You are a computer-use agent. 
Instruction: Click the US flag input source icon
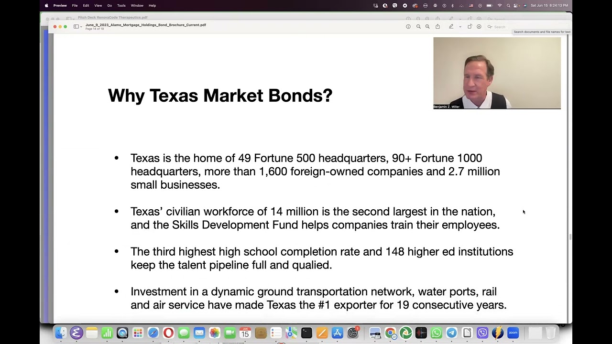pos(471,5)
